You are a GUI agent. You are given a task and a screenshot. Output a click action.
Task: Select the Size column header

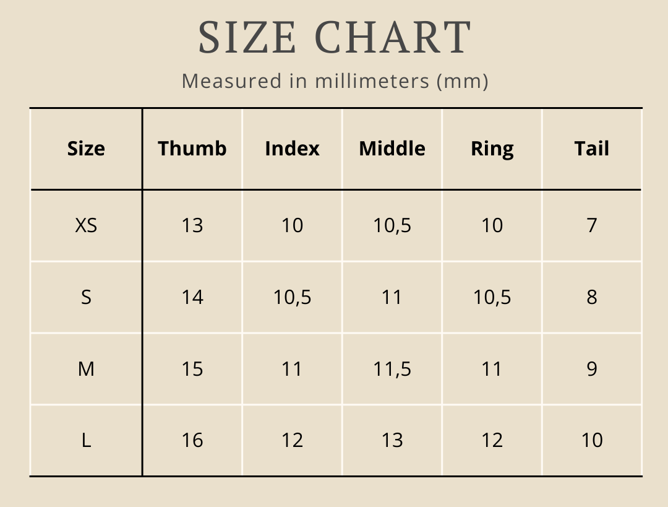[86, 149]
